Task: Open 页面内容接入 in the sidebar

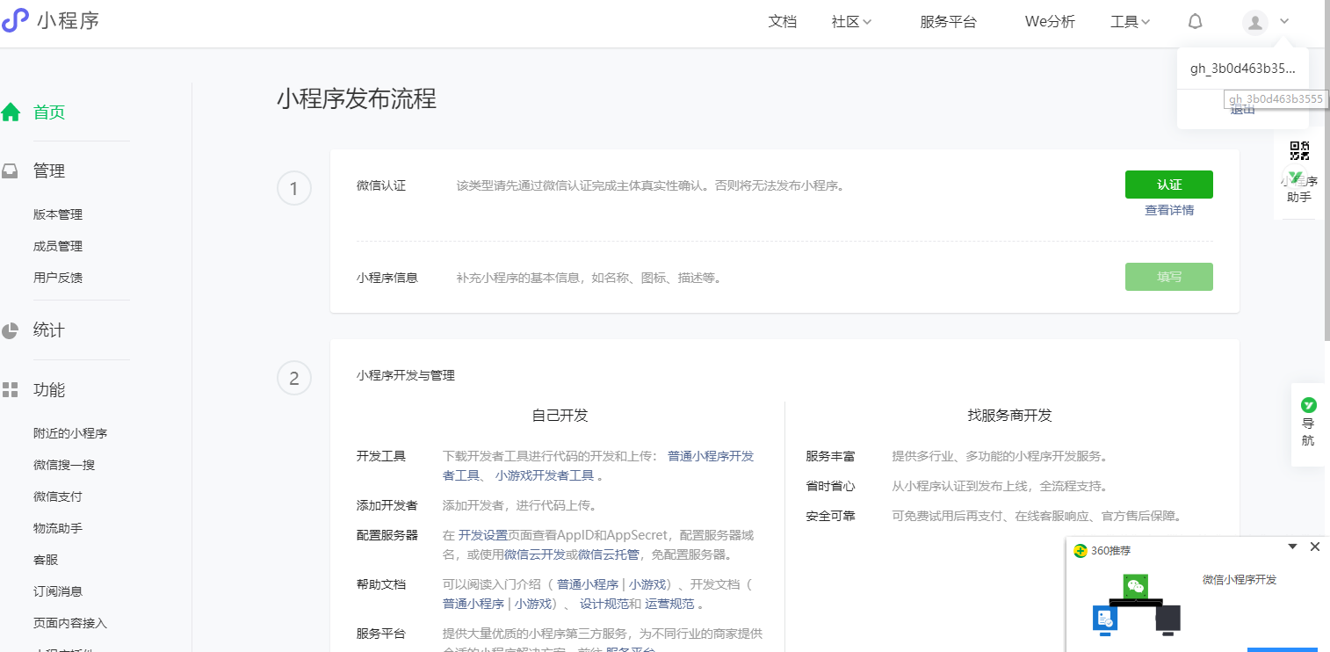Action: pyautogui.click(x=70, y=623)
